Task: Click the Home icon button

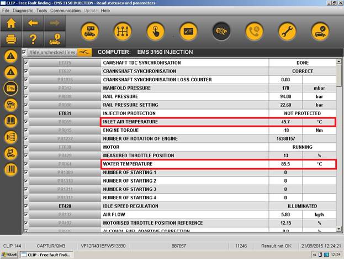Action: (x=11, y=24)
